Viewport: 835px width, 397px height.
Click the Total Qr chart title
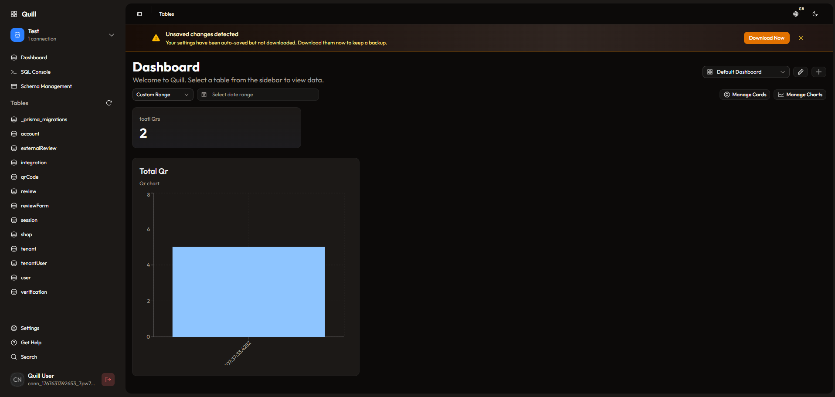coord(154,171)
